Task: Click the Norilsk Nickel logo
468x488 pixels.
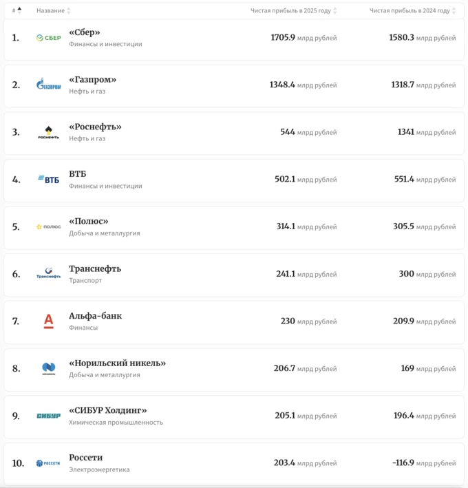Action: pyautogui.click(x=49, y=368)
